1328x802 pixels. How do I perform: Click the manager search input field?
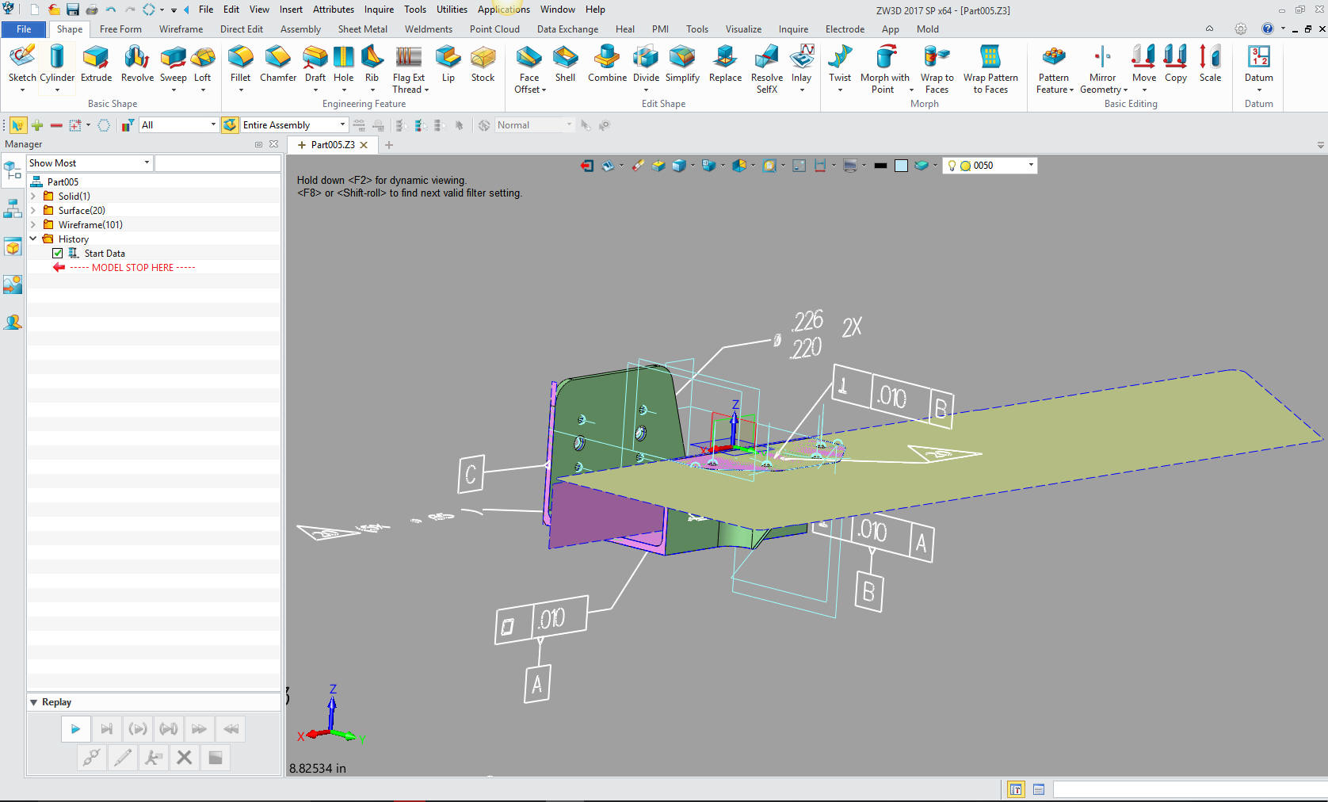[217, 163]
